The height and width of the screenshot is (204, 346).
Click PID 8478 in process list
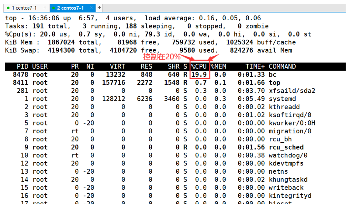pos(20,74)
